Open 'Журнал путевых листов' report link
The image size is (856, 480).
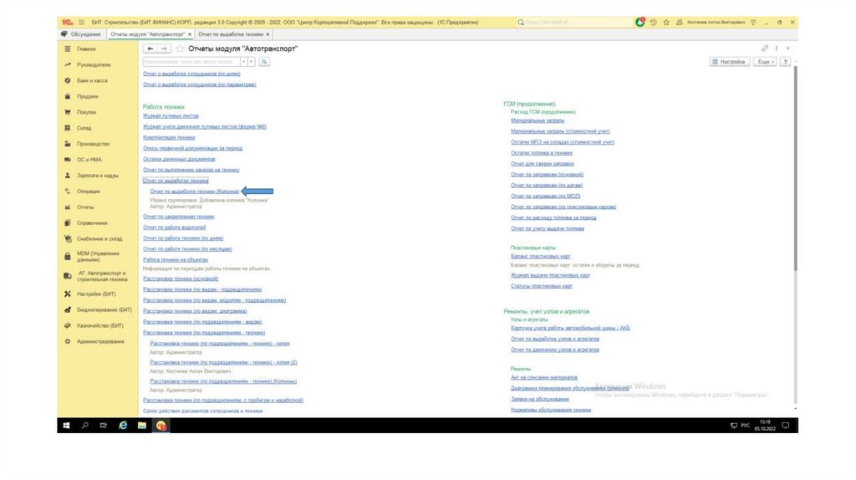[171, 115]
